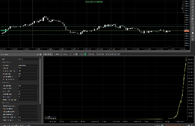195x126 pixels.
Task: Click the Parameters panel vertical scrollbar
Action: click(40, 81)
